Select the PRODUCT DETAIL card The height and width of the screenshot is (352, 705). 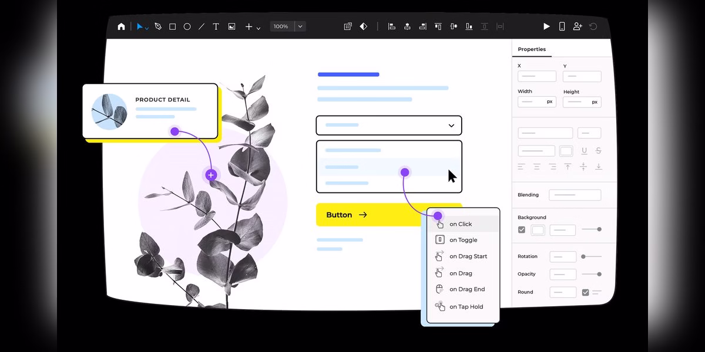point(150,111)
